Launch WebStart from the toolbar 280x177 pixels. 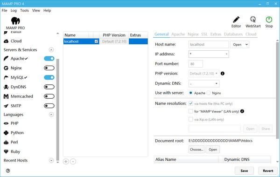pos(253,20)
